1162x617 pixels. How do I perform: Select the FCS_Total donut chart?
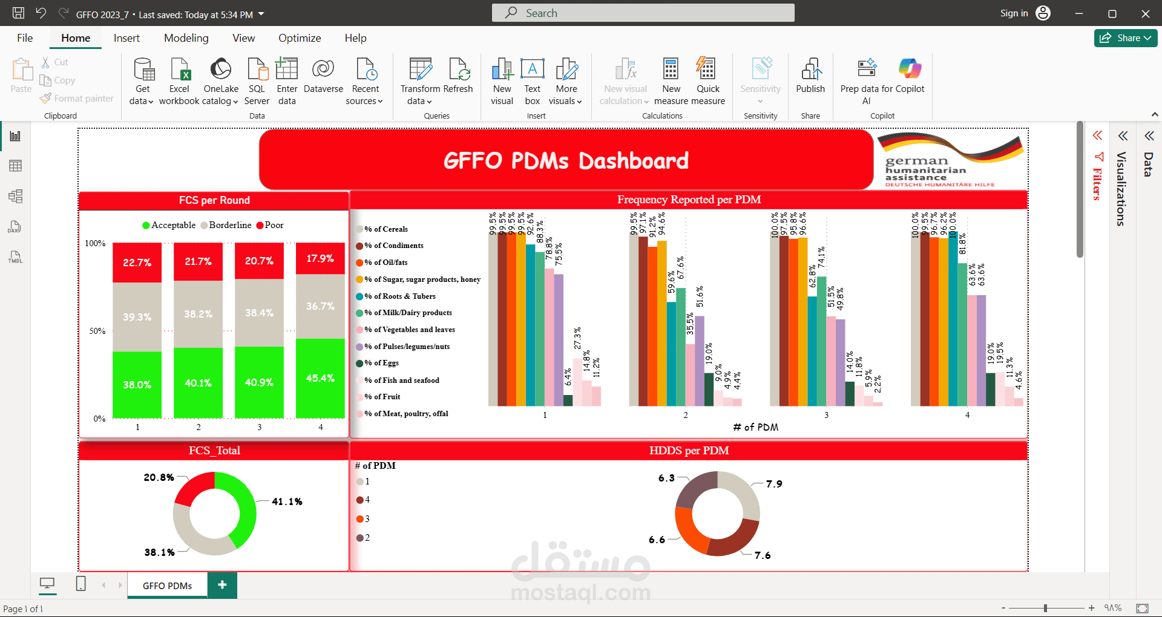[x=214, y=514]
